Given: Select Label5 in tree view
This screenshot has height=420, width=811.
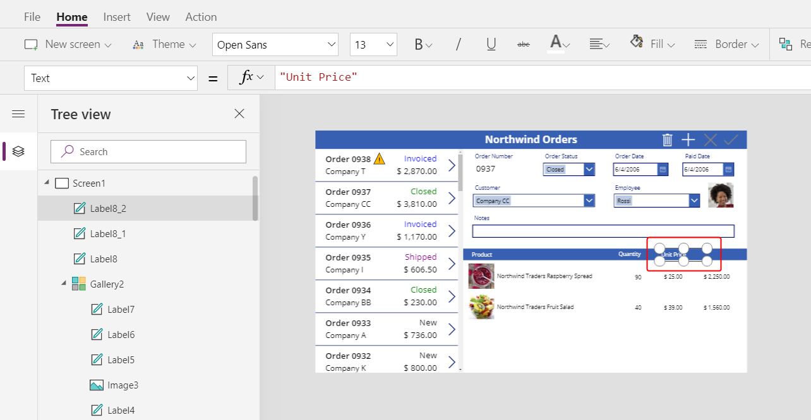Looking at the screenshot, I should click(121, 359).
